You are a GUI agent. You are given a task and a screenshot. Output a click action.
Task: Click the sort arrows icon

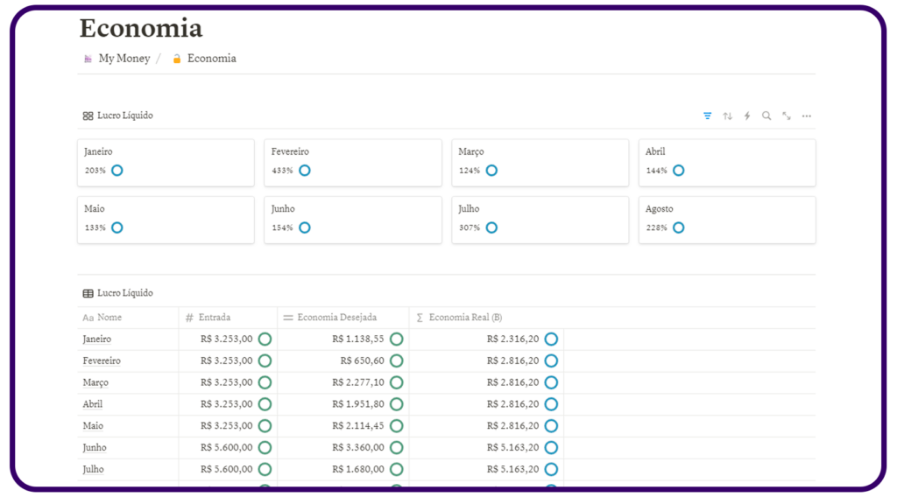727,115
